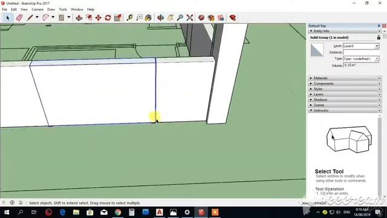Viewport: 387px width, 218px height.
Task: Open the Line tool dropdown arrow
Action: (37, 18)
